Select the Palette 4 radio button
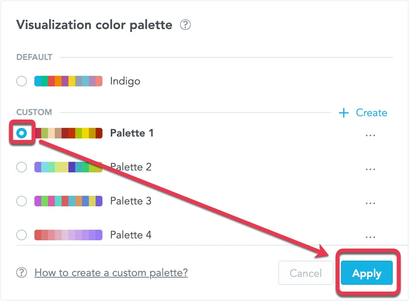The width and height of the screenshot is (409, 301). click(x=22, y=235)
